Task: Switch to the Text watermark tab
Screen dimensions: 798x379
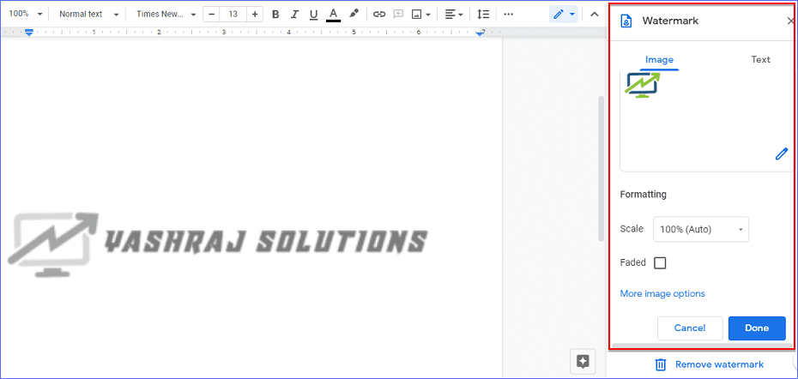Action: click(760, 59)
